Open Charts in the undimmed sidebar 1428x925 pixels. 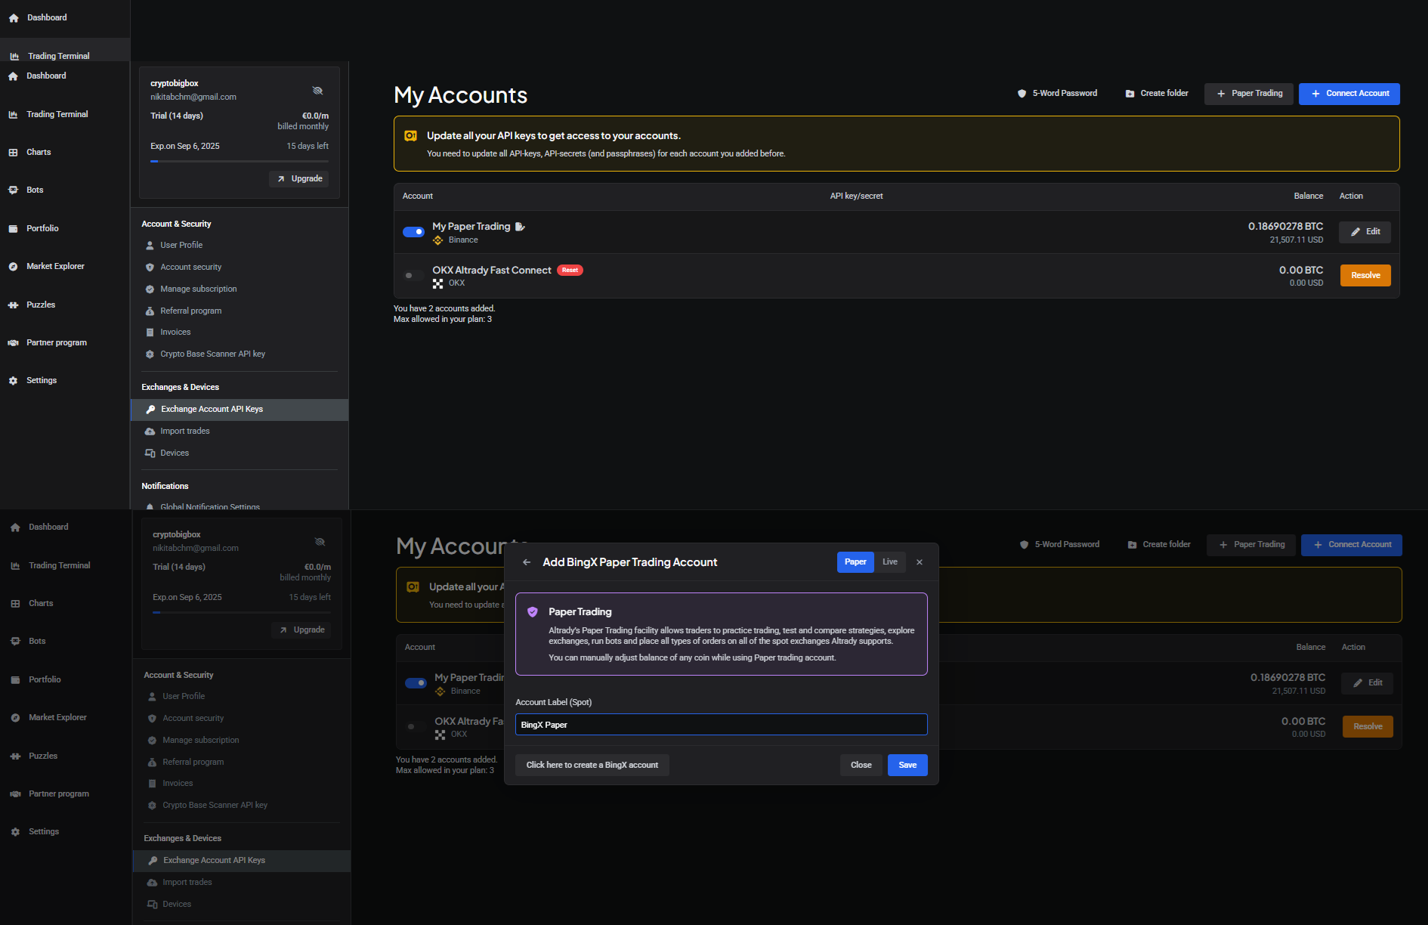coord(30,152)
